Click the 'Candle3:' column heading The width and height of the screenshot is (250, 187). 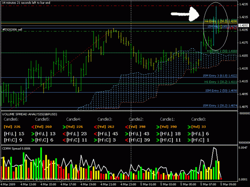click(x=105, y=119)
